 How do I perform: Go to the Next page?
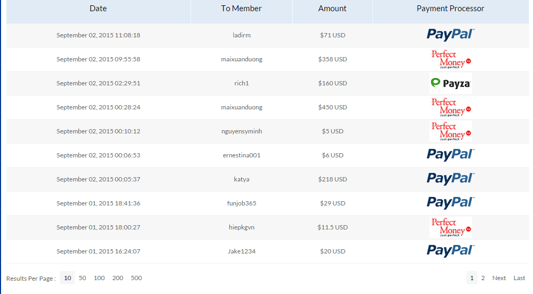[499, 278]
